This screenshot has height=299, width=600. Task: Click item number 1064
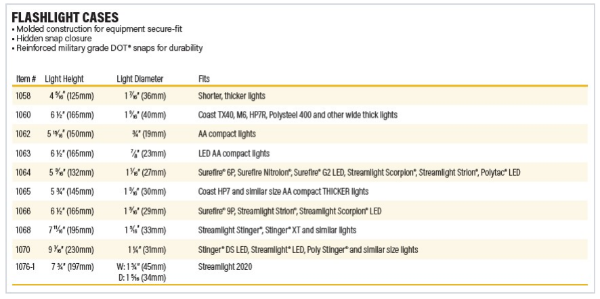(x=23, y=172)
